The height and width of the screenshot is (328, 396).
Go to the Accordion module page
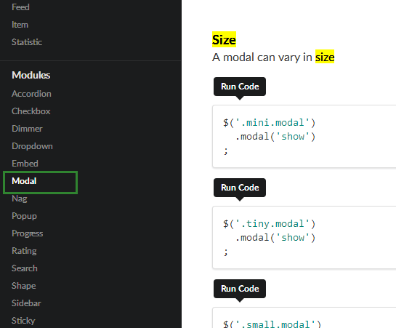pos(31,94)
